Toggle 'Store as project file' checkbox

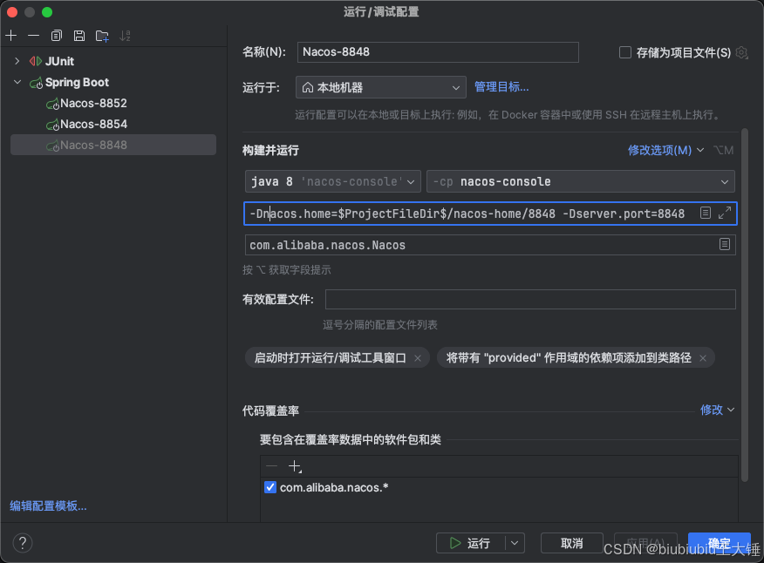pyautogui.click(x=625, y=52)
